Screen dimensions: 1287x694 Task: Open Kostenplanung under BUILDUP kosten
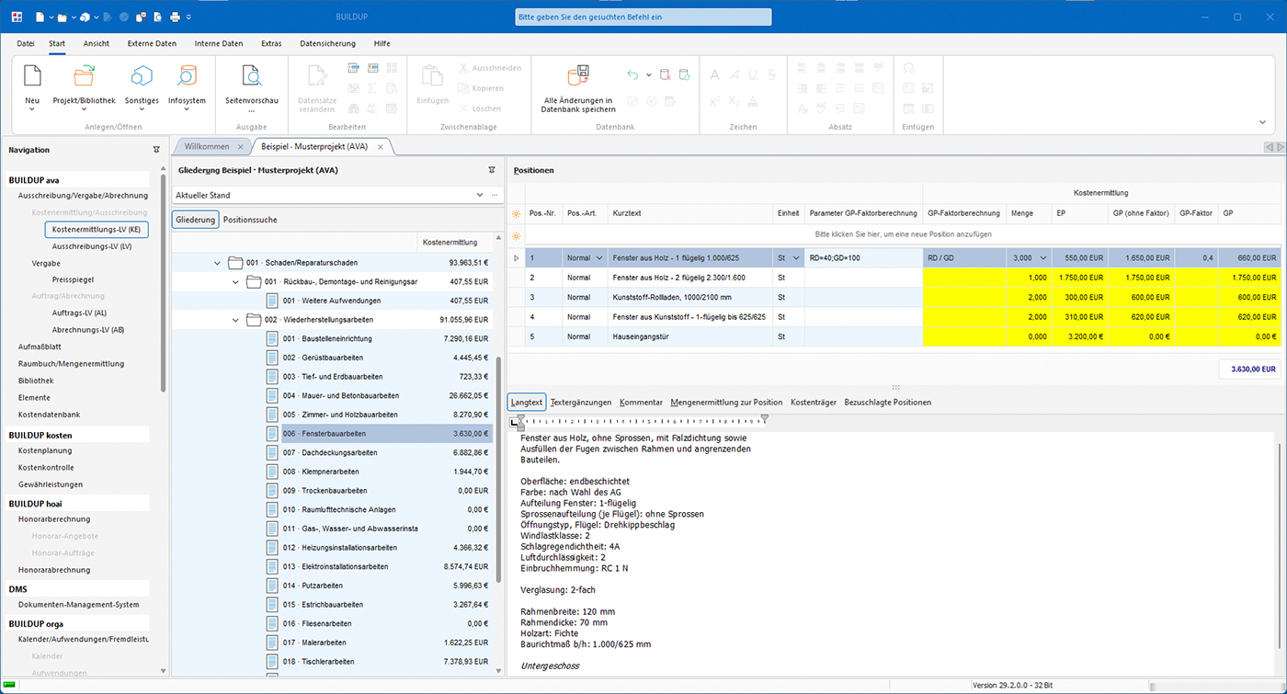pyautogui.click(x=45, y=450)
